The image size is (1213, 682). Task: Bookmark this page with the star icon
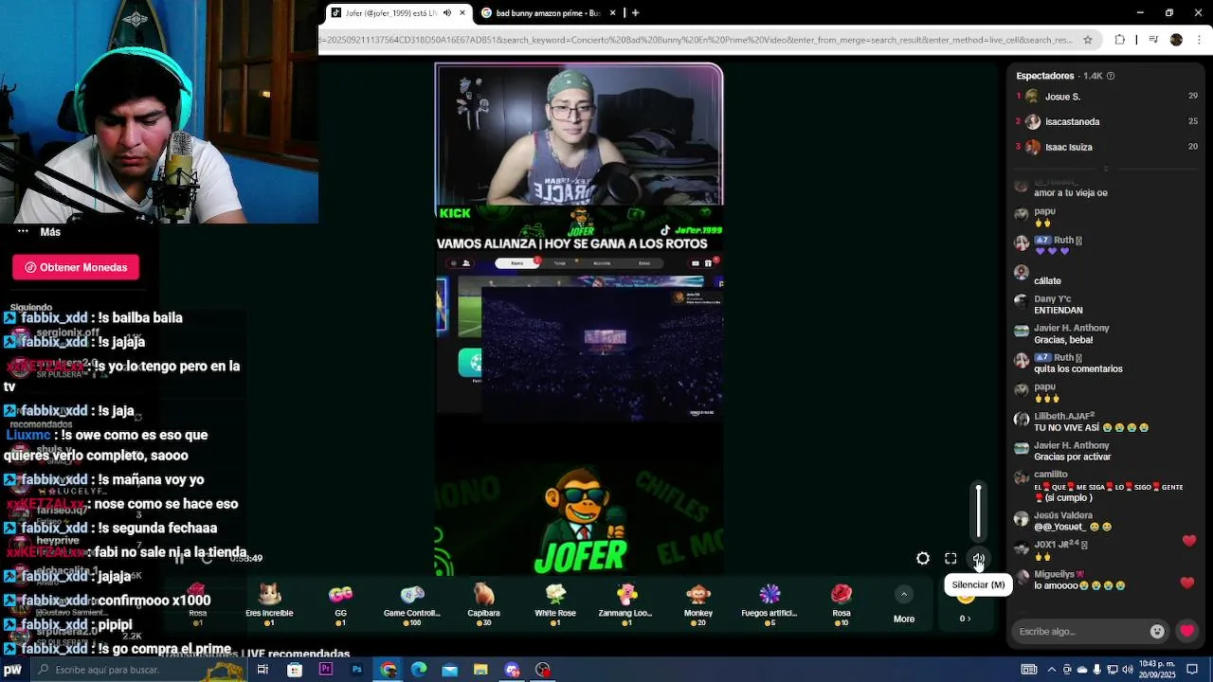click(1088, 40)
